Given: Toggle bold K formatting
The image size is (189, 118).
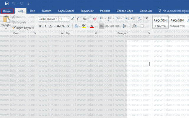Looking at the screenshot, I should click(40, 26).
